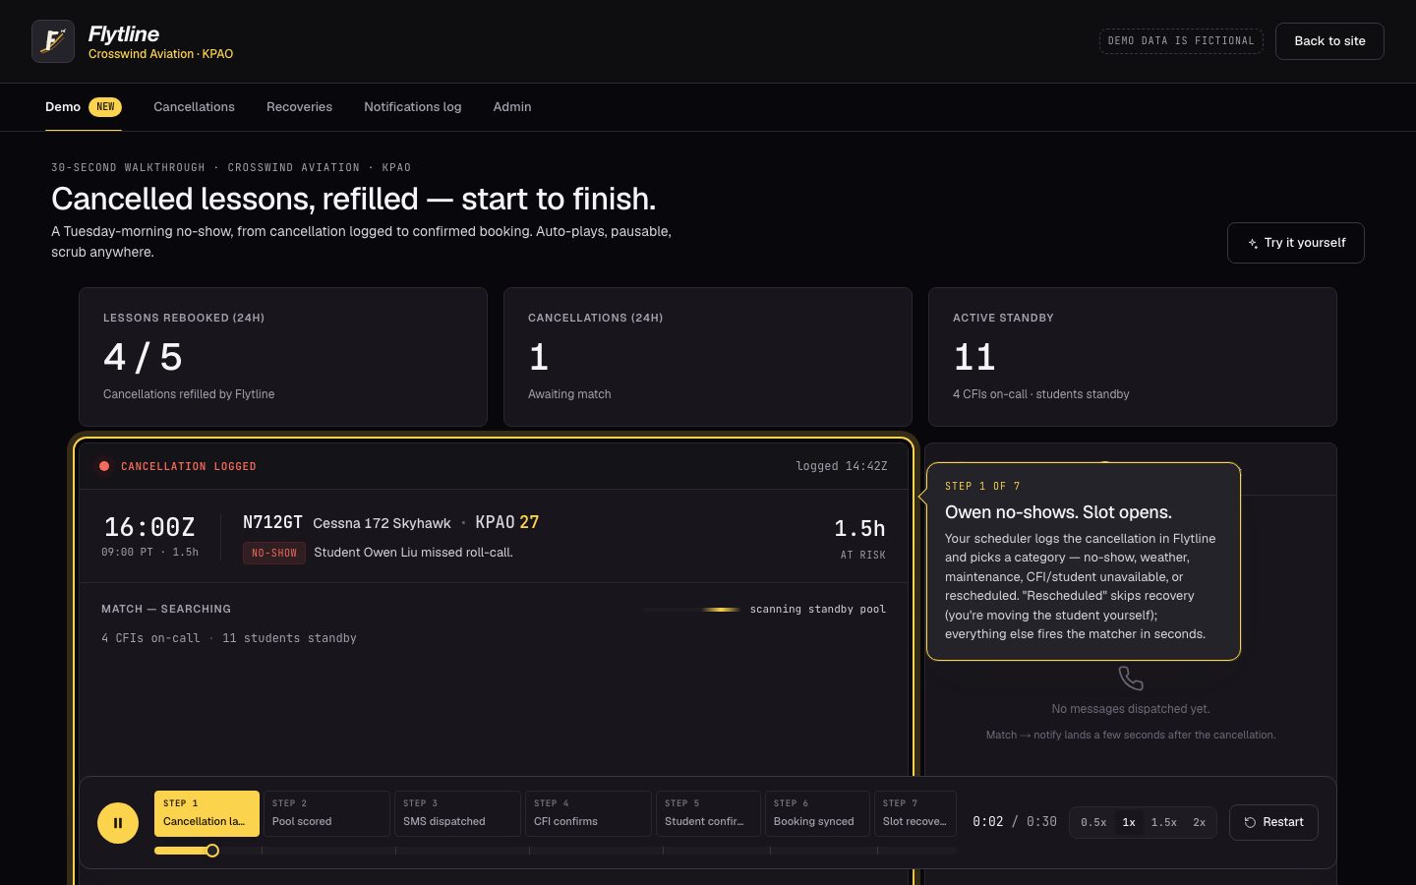1416x885 pixels.
Task: Click 'scanning standby pool' status text
Action: [x=818, y=610]
